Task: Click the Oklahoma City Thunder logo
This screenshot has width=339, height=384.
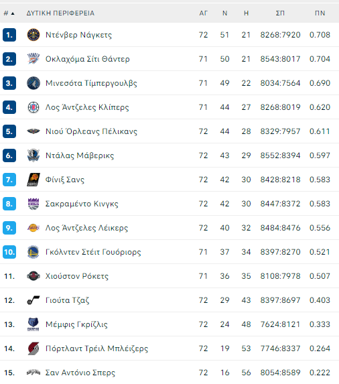Action: 33,59
